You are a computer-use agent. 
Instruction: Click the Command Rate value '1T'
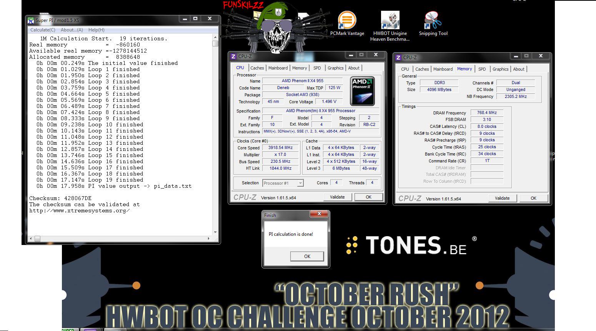coord(487,161)
